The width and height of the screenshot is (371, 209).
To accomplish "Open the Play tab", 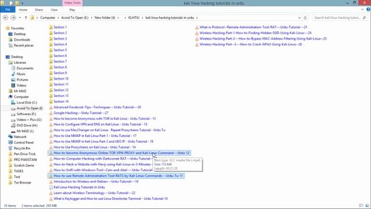I will pyautogui.click(x=72, y=10).
